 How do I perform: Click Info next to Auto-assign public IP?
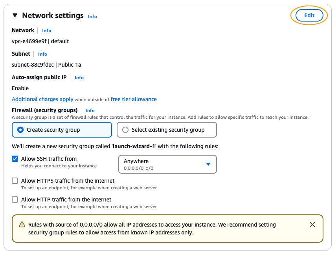point(79,78)
